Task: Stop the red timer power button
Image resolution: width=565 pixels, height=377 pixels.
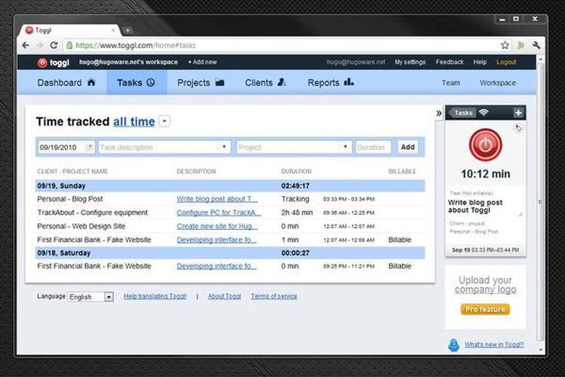Action: pos(485,145)
